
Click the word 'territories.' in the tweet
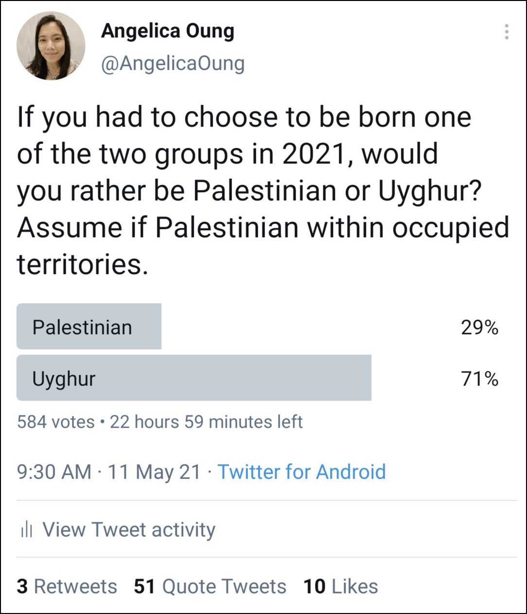(82, 264)
